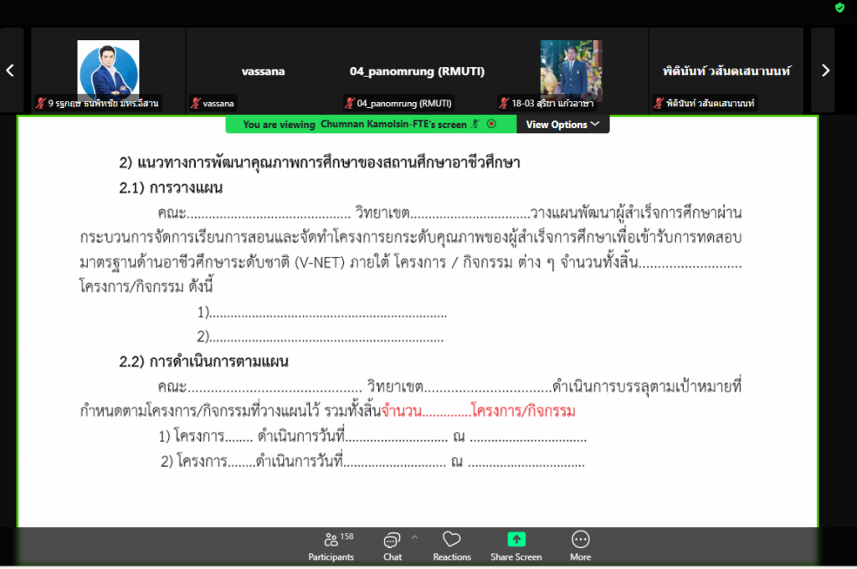Open the Reactions menu
The height and width of the screenshot is (569, 857).
point(451,545)
